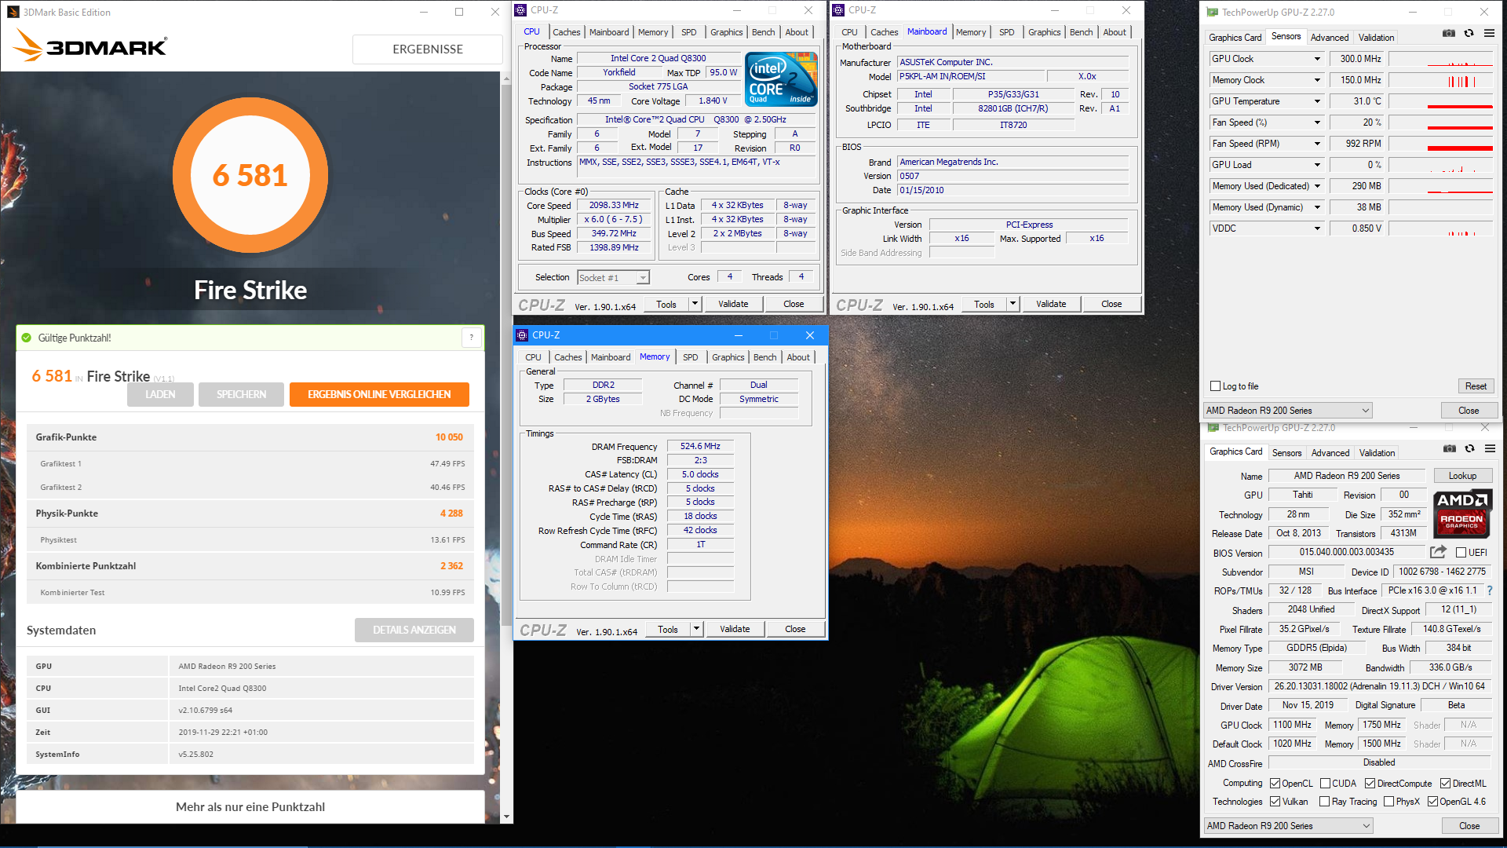Click the screenshot camera icon in GPU-Z Sensors window

pyautogui.click(x=1449, y=34)
